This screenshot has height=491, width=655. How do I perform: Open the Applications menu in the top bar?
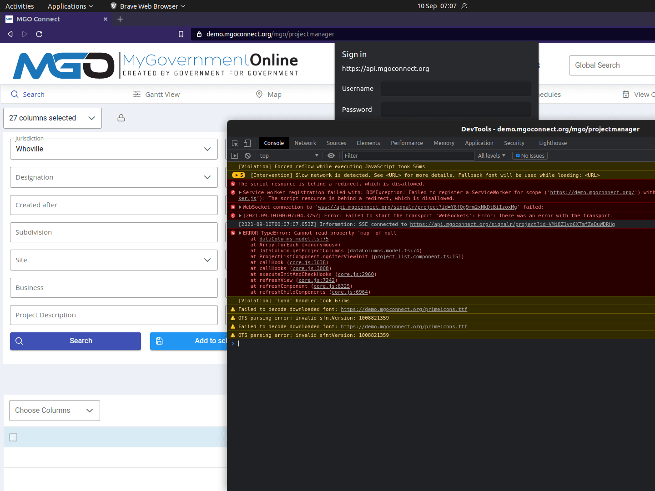click(x=71, y=6)
